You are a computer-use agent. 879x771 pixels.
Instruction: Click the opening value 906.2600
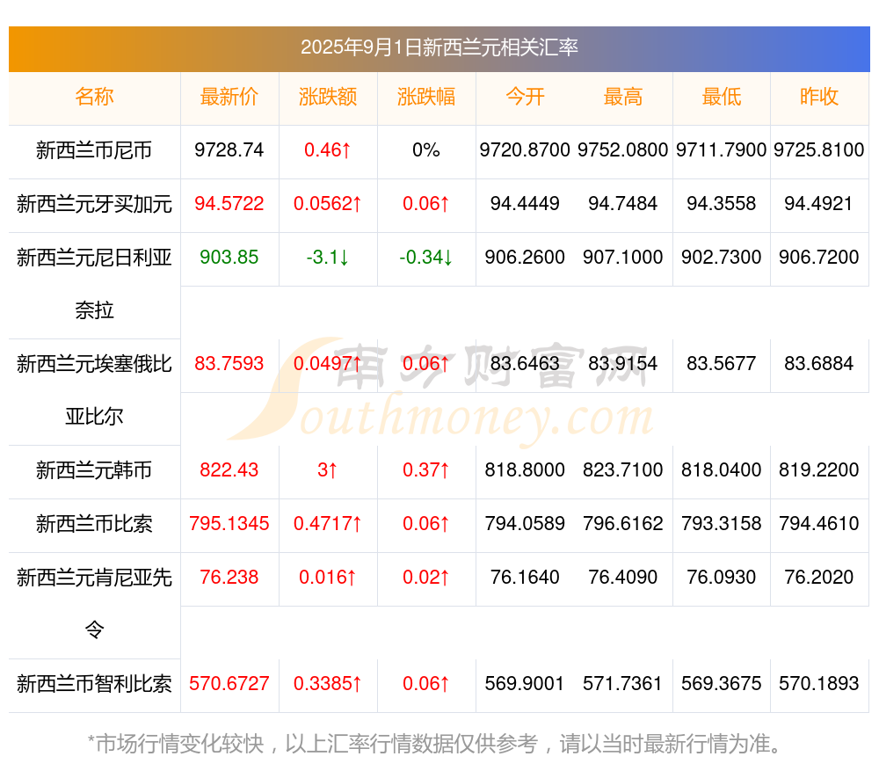[525, 258]
